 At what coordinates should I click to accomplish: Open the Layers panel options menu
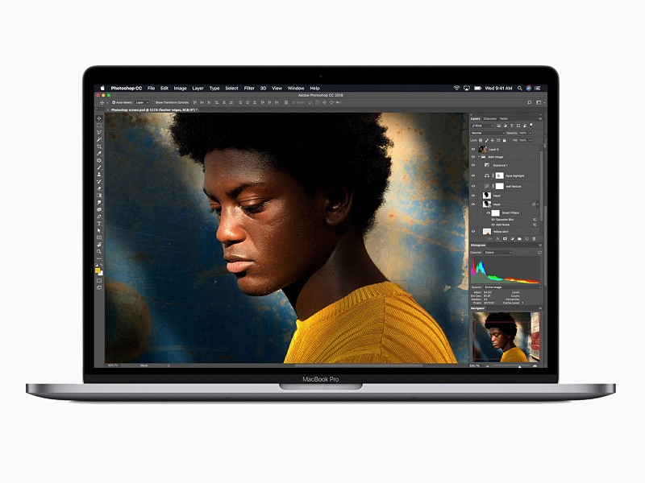click(540, 118)
